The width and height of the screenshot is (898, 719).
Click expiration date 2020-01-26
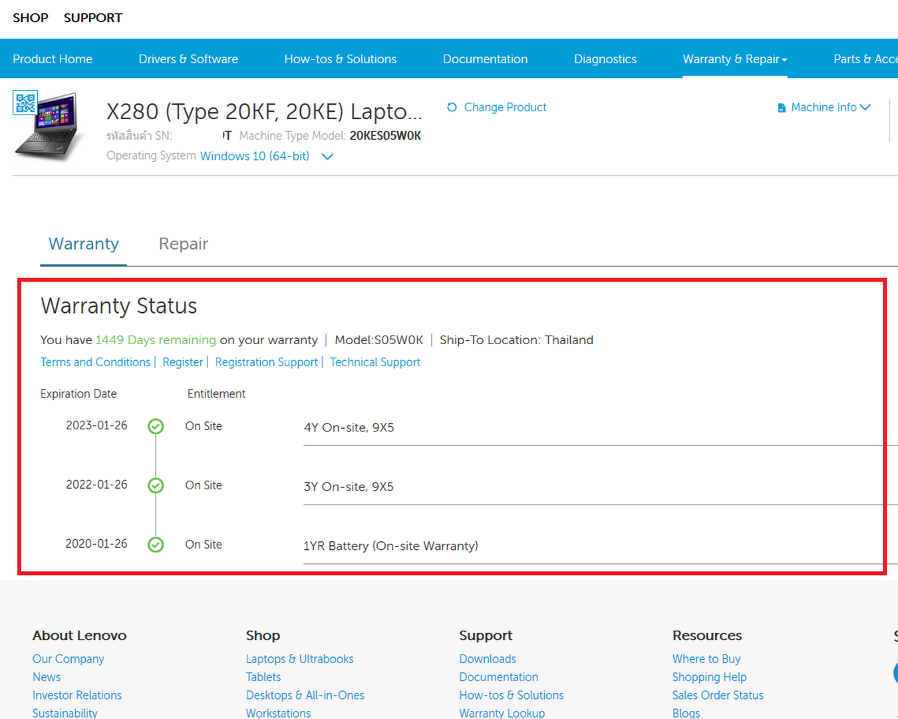pos(96,544)
